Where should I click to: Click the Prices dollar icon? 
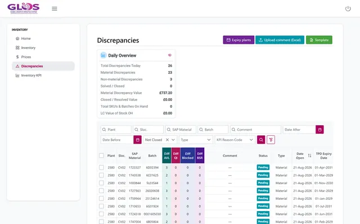17,57
